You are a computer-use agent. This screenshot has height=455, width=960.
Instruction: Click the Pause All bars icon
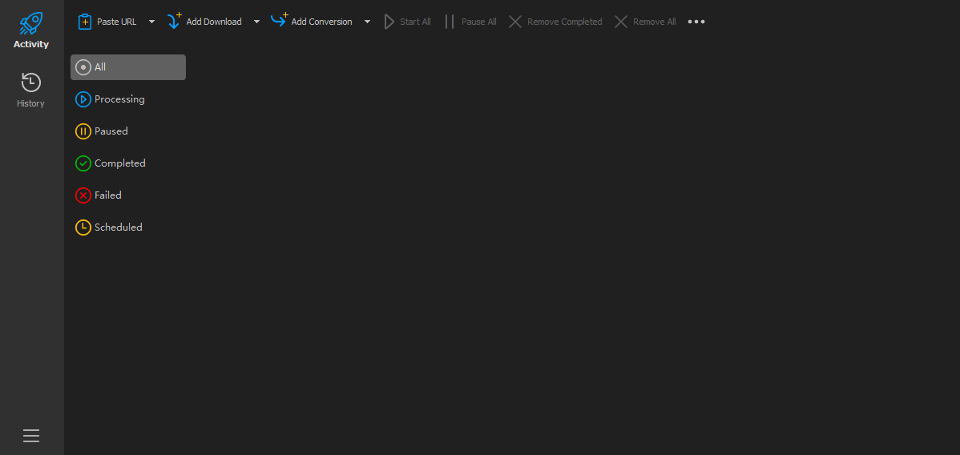pos(450,22)
